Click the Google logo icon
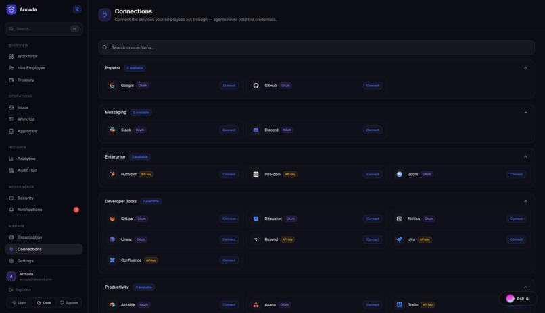Viewport: 545px width, 313px height. point(112,86)
